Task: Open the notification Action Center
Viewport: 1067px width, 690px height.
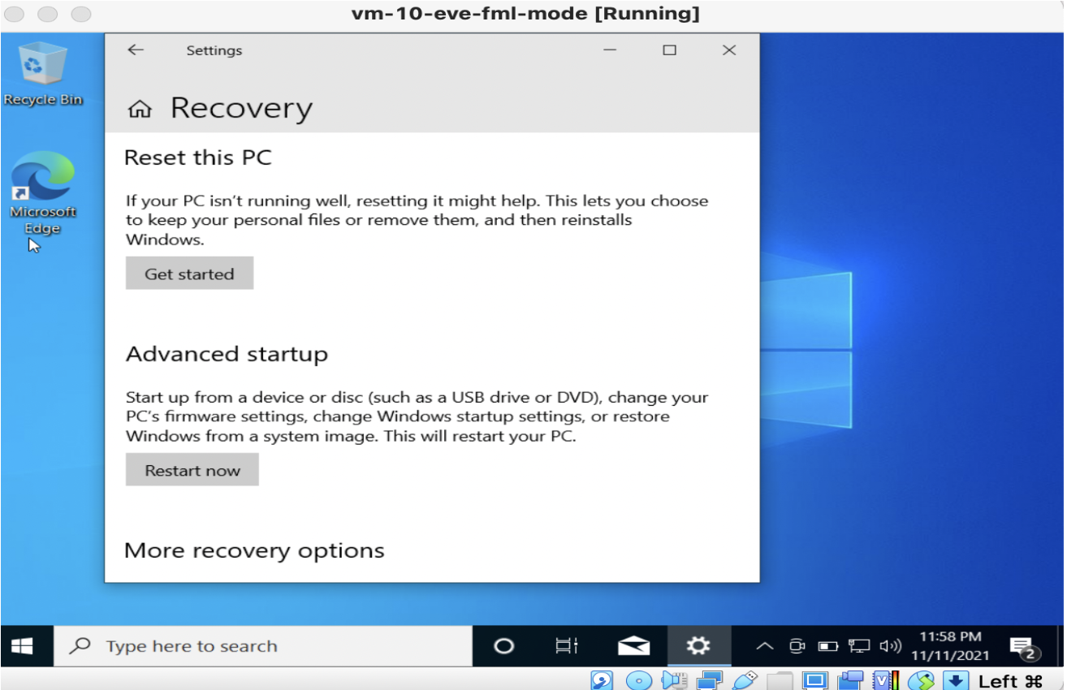Action: pyautogui.click(x=1023, y=647)
